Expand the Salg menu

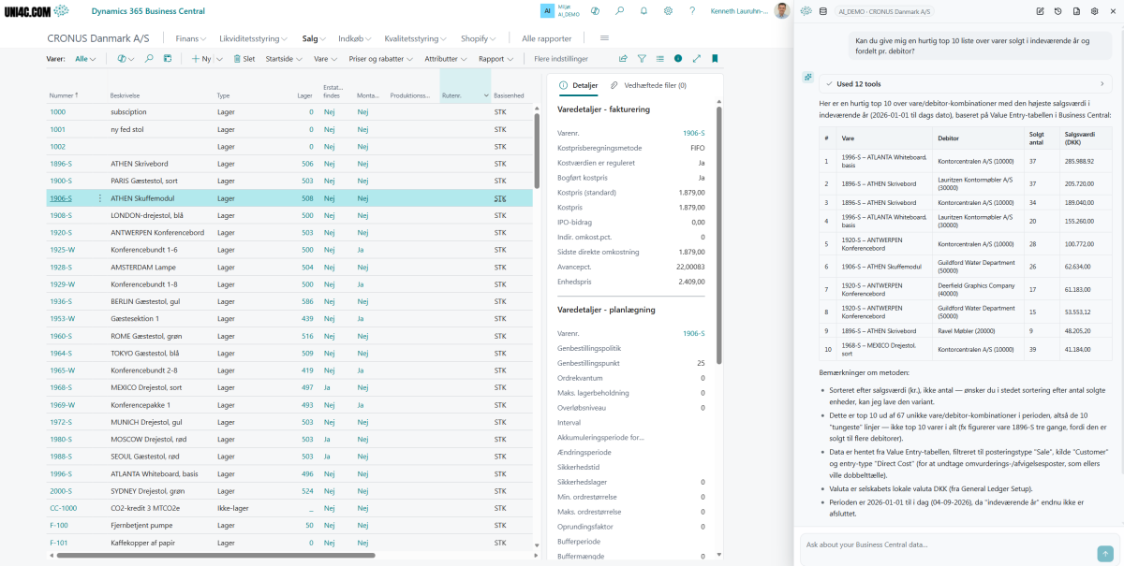(x=314, y=38)
